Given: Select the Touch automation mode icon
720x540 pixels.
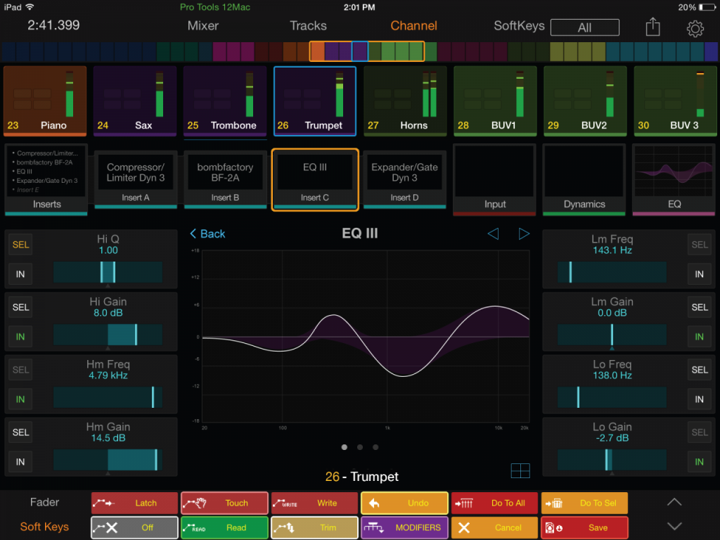Looking at the screenshot, I should (224, 503).
